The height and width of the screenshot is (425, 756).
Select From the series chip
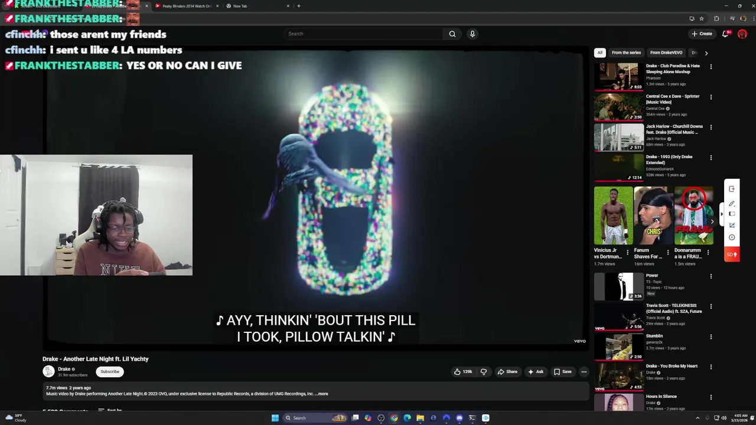(x=626, y=53)
